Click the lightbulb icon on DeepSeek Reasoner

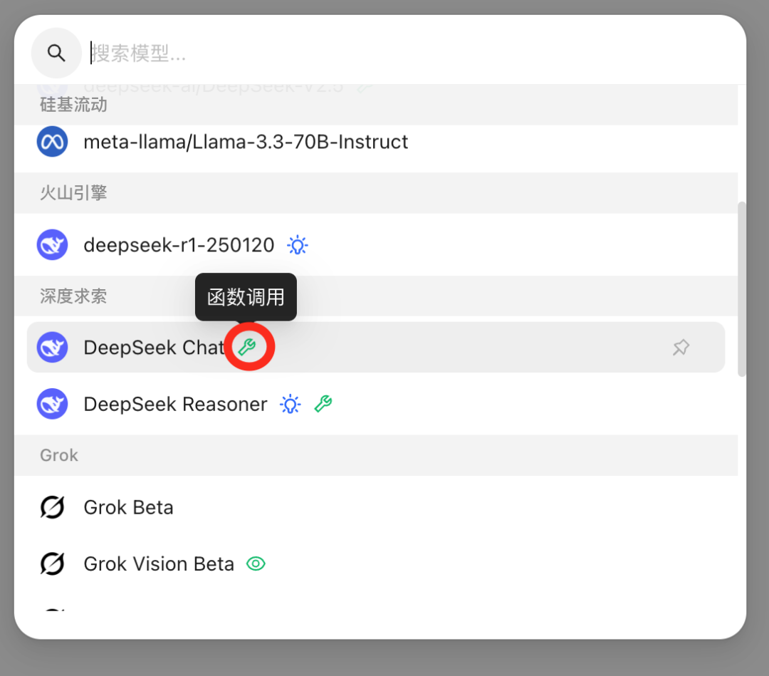290,405
